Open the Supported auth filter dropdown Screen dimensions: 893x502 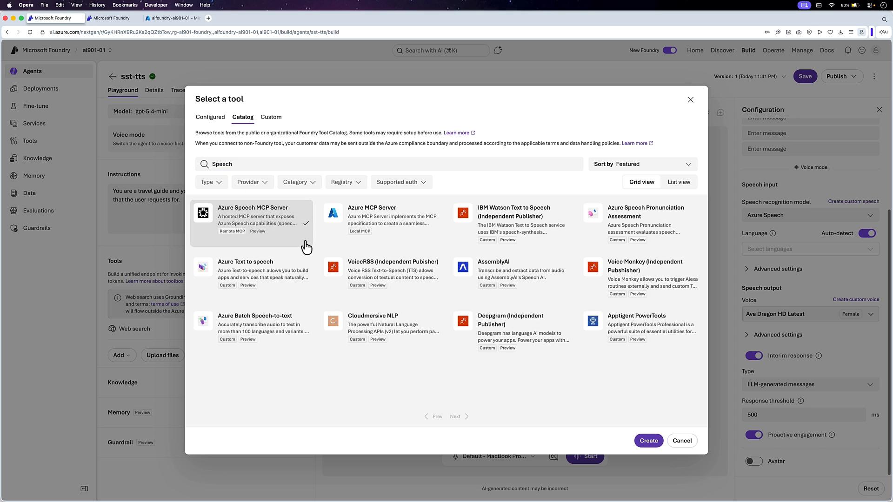(401, 182)
